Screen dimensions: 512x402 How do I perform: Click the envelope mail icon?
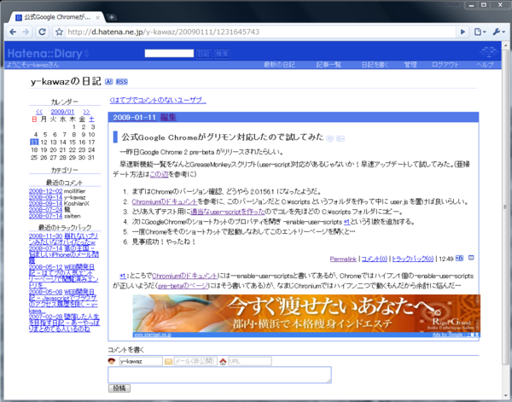coord(168,362)
